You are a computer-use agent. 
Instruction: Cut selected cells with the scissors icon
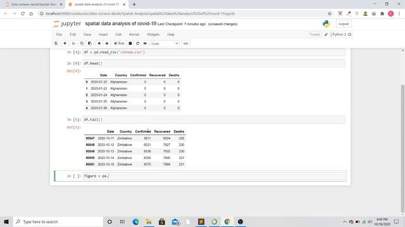(x=74, y=44)
